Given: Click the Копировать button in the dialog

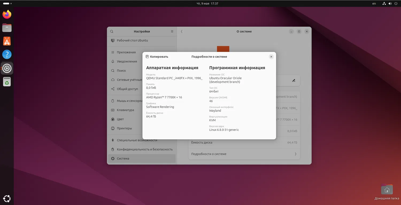Looking at the screenshot, I should tap(157, 57).
